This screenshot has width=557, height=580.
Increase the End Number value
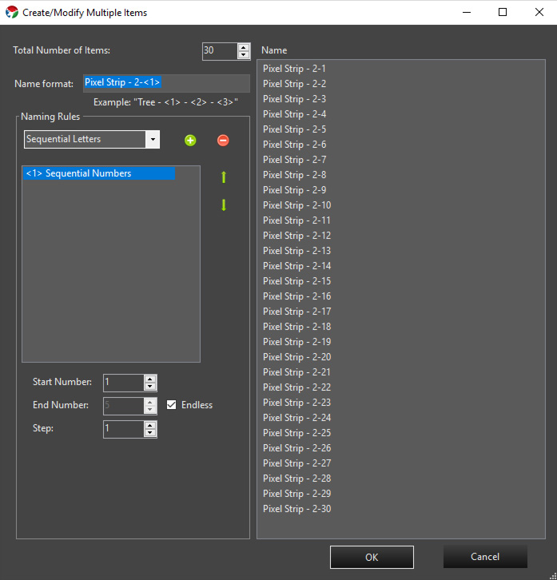(150, 403)
